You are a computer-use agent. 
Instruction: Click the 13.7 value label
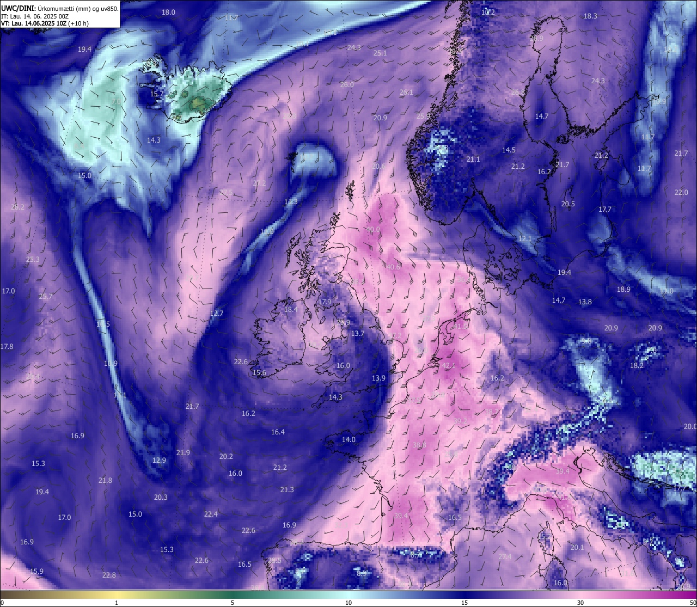click(358, 333)
